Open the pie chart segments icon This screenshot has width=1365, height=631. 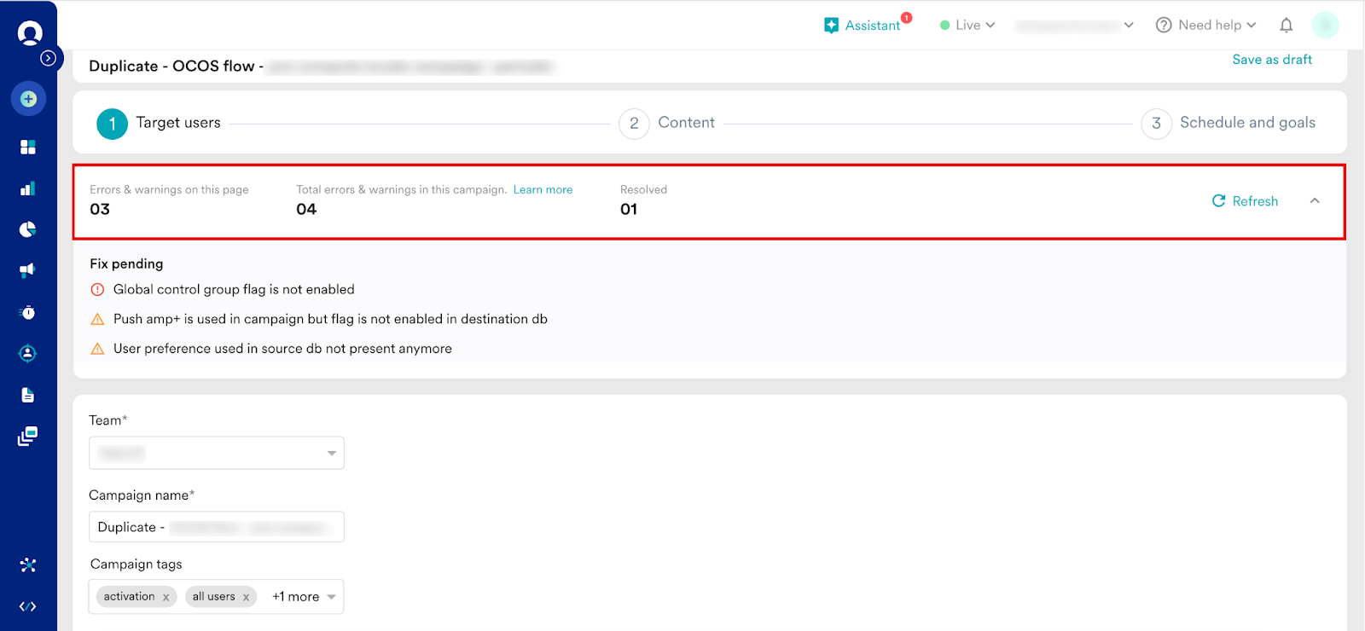[x=28, y=229]
